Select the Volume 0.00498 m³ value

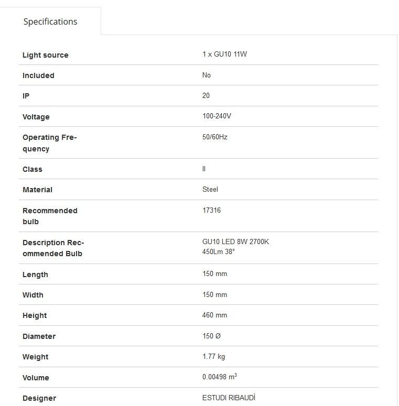tap(220, 377)
